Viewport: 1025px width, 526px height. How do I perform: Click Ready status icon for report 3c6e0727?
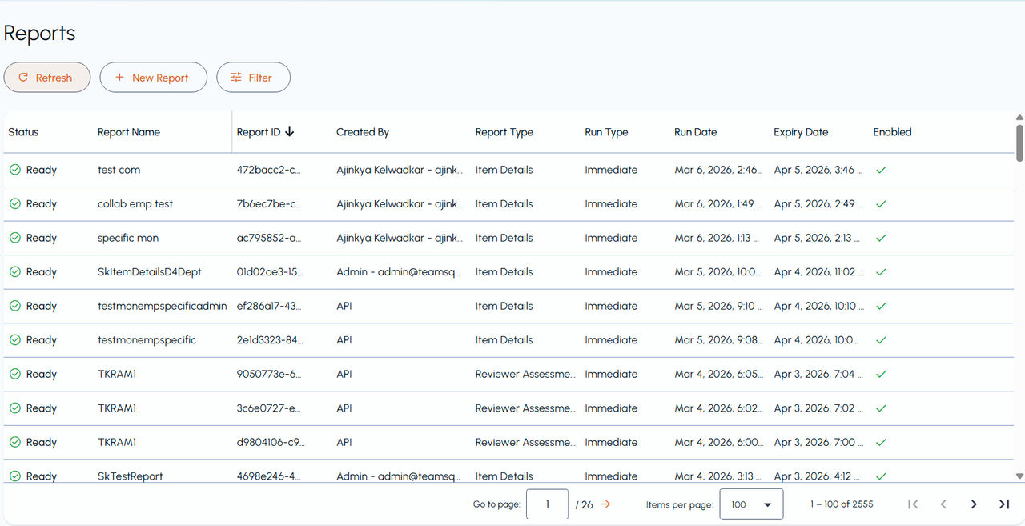[15, 408]
